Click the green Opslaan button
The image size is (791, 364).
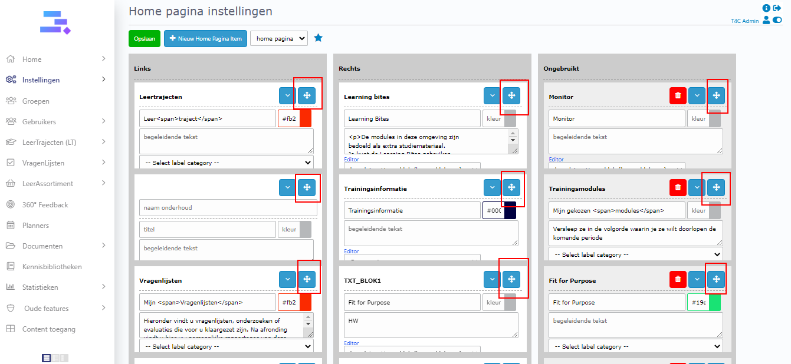(x=145, y=39)
